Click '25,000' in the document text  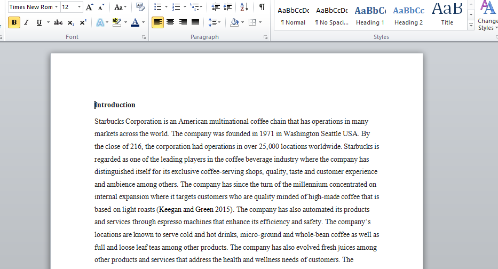click(x=268, y=147)
